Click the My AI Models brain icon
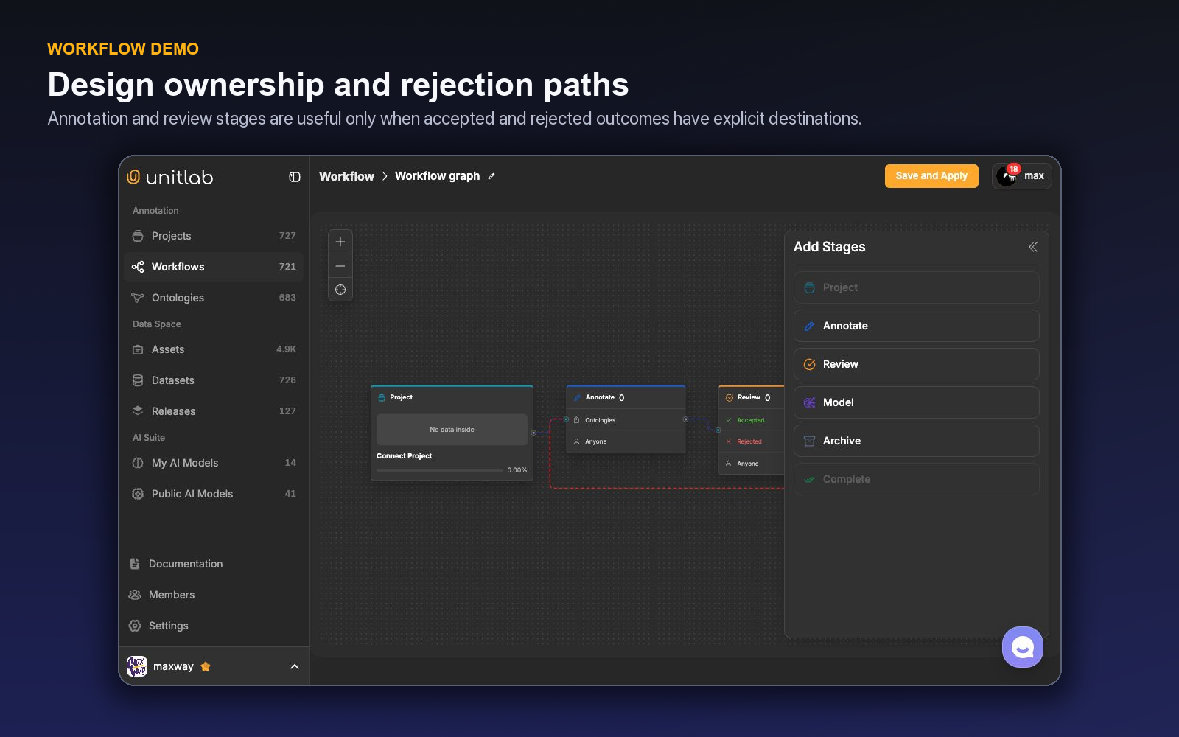Image resolution: width=1179 pixels, height=737 pixels. coord(138,463)
